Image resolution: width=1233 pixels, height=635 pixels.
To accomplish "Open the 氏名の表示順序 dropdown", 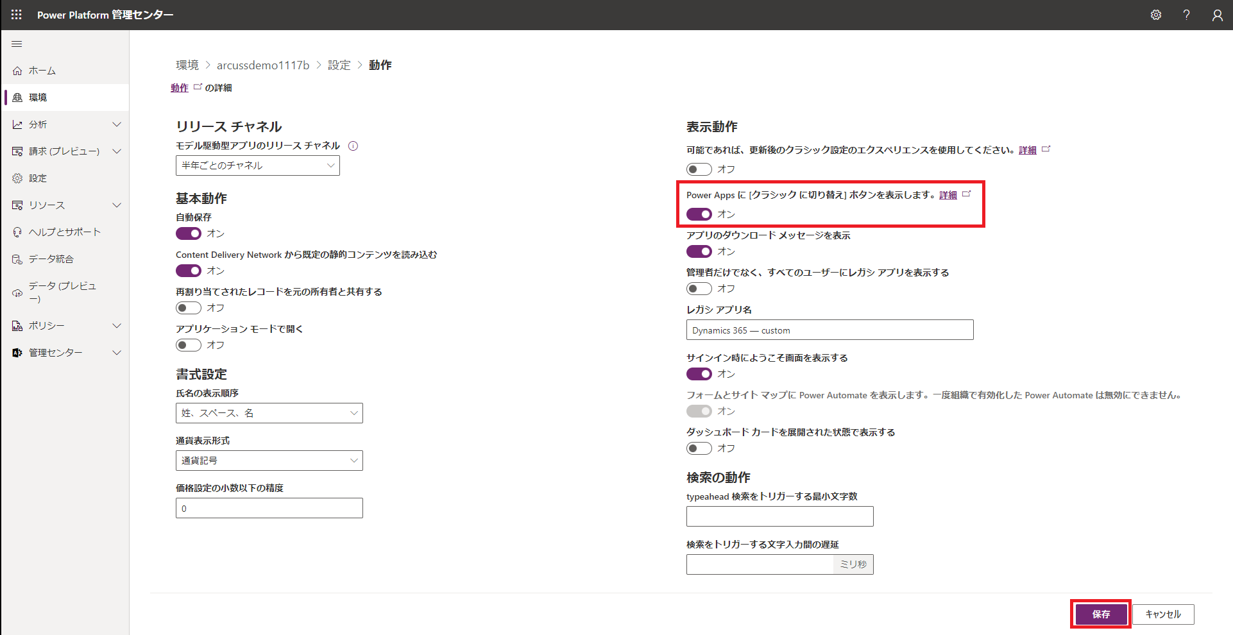I will coord(269,413).
